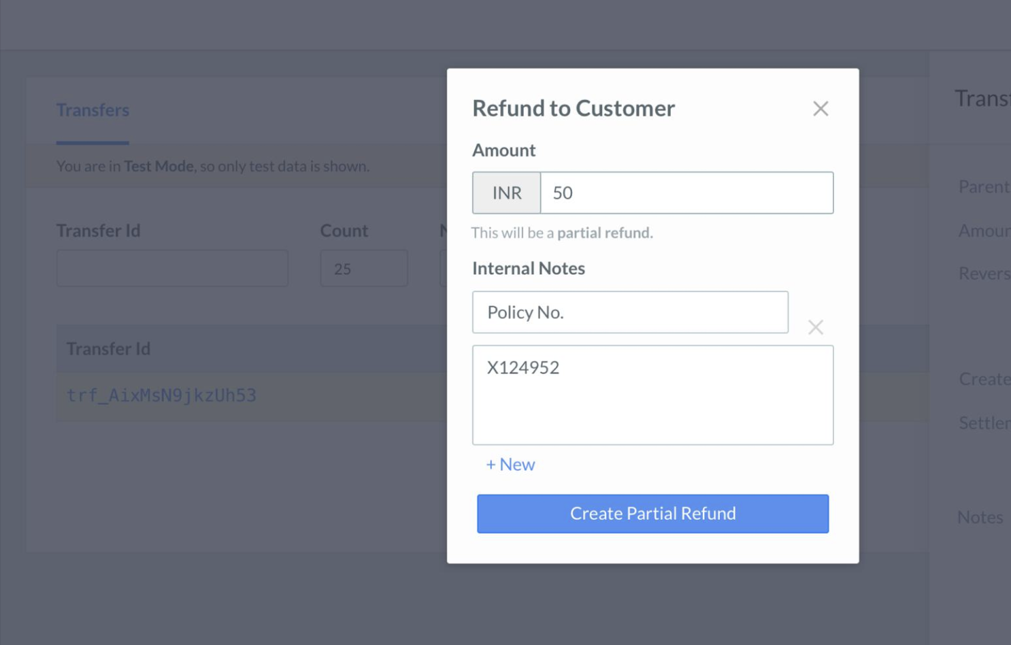Click the INR currency prefix box

[507, 193]
